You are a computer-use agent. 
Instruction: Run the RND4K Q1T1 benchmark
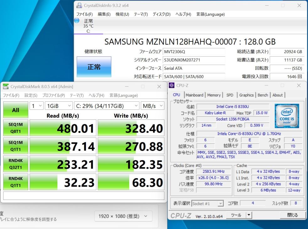coord(15,182)
